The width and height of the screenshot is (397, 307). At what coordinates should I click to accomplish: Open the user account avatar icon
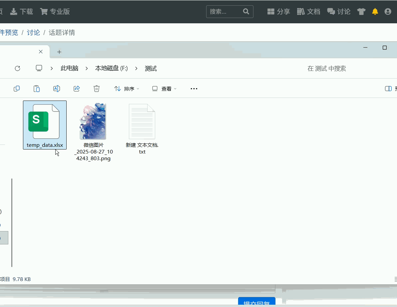coord(388,12)
